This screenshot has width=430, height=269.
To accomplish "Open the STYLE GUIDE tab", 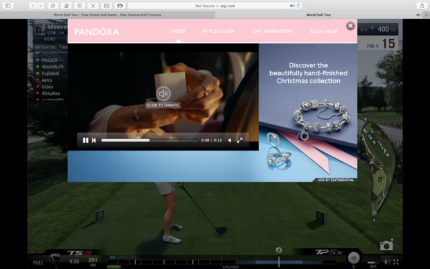I will coord(218,32).
